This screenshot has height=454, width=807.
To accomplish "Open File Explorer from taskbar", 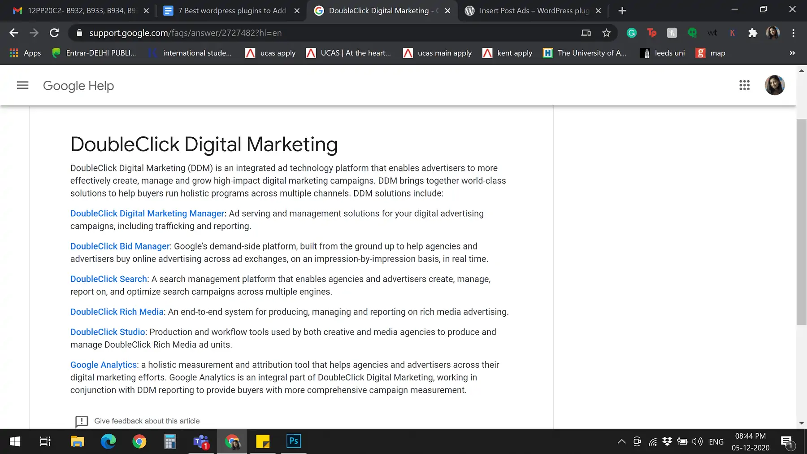I will (x=77, y=441).
